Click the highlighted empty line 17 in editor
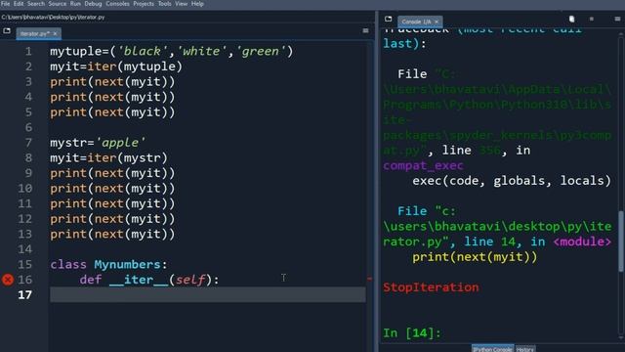This screenshot has width=625, height=352. pyautogui.click(x=208, y=295)
